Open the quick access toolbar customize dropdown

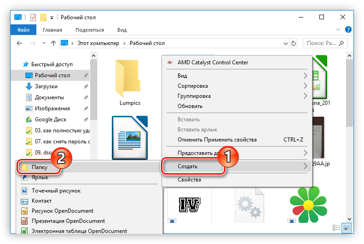(x=52, y=17)
